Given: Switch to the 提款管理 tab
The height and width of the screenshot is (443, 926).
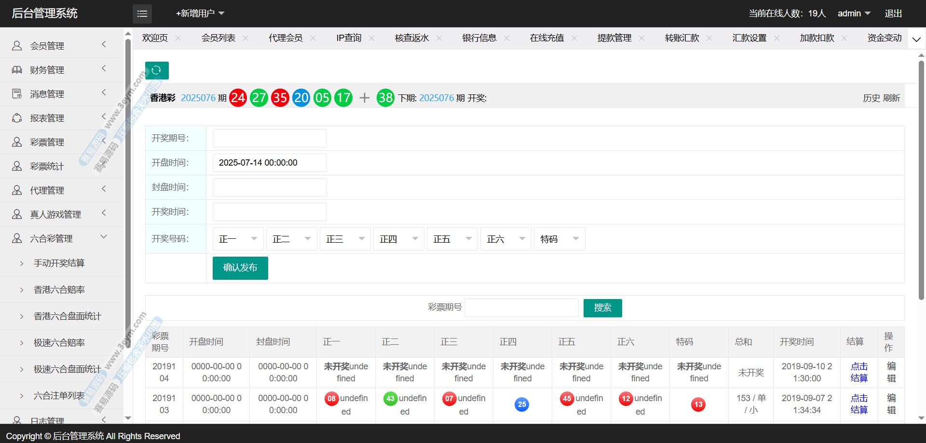Looking at the screenshot, I should [x=614, y=38].
